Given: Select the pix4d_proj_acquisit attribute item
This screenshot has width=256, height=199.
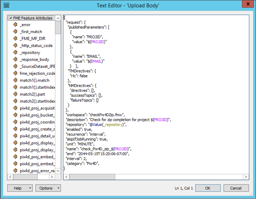Looking at the screenshot, I should [37, 108].
